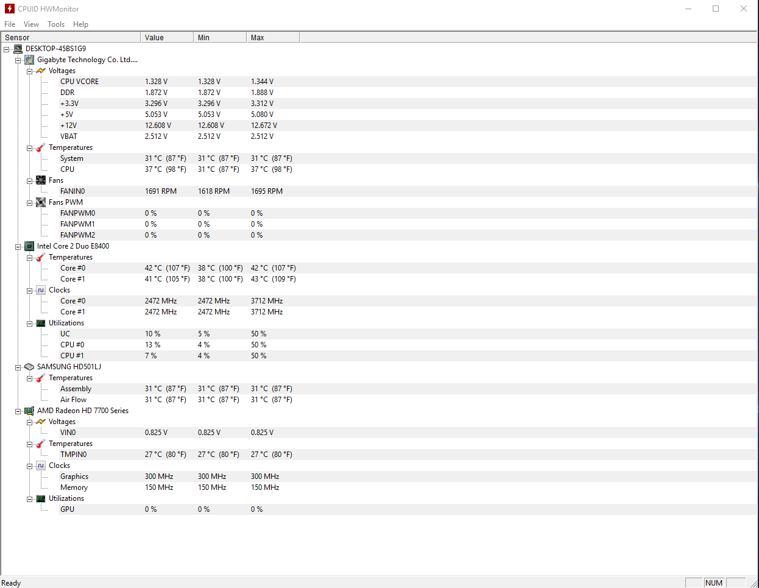Open the View menu

tap(31, 24)
